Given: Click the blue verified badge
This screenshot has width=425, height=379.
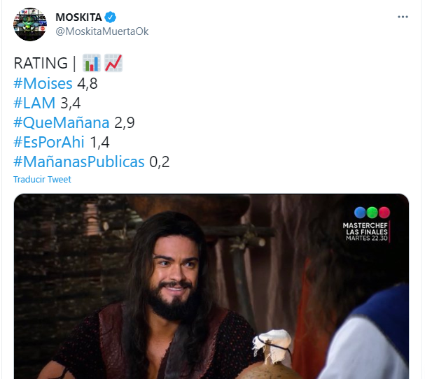Looking at the screenshot, I should coord(111,17).
